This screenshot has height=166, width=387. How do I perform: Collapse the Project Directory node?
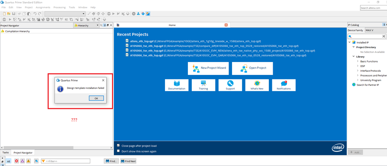354,47
